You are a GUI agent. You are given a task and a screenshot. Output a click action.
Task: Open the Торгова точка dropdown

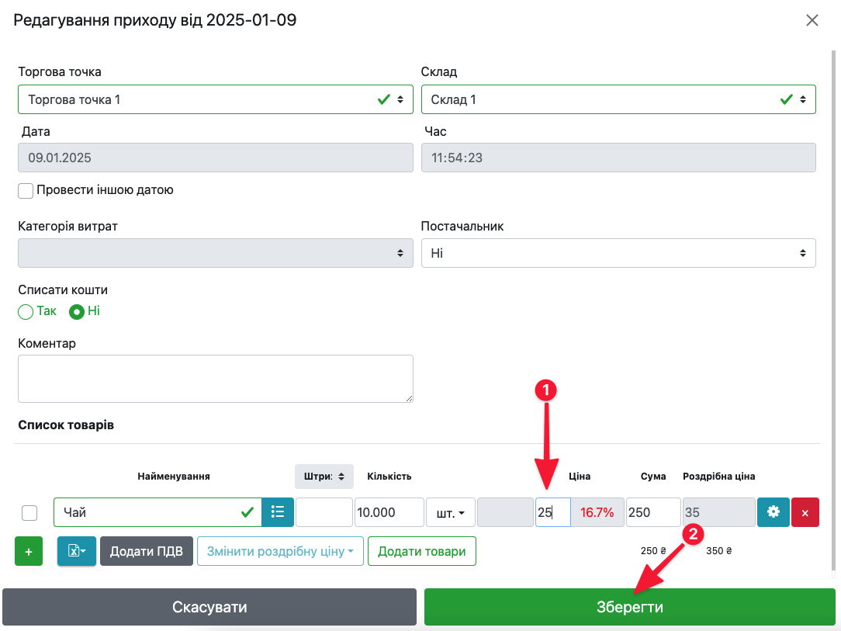pyautogui.click(x=215, y=99)
